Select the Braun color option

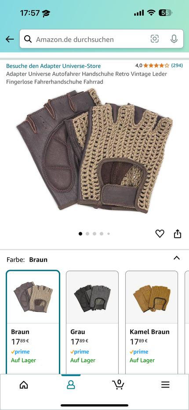(33, 322)
